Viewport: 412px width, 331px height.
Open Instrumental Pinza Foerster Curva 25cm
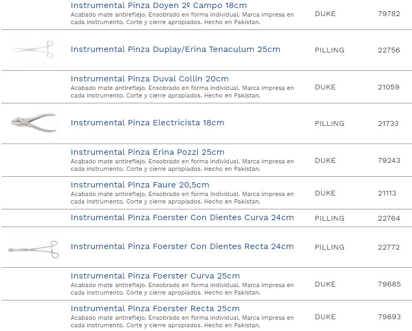coord(155,276)
